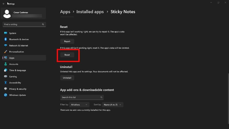Select the Accounts person icon
The image size is (229, 129).
[x=6, y=64]
